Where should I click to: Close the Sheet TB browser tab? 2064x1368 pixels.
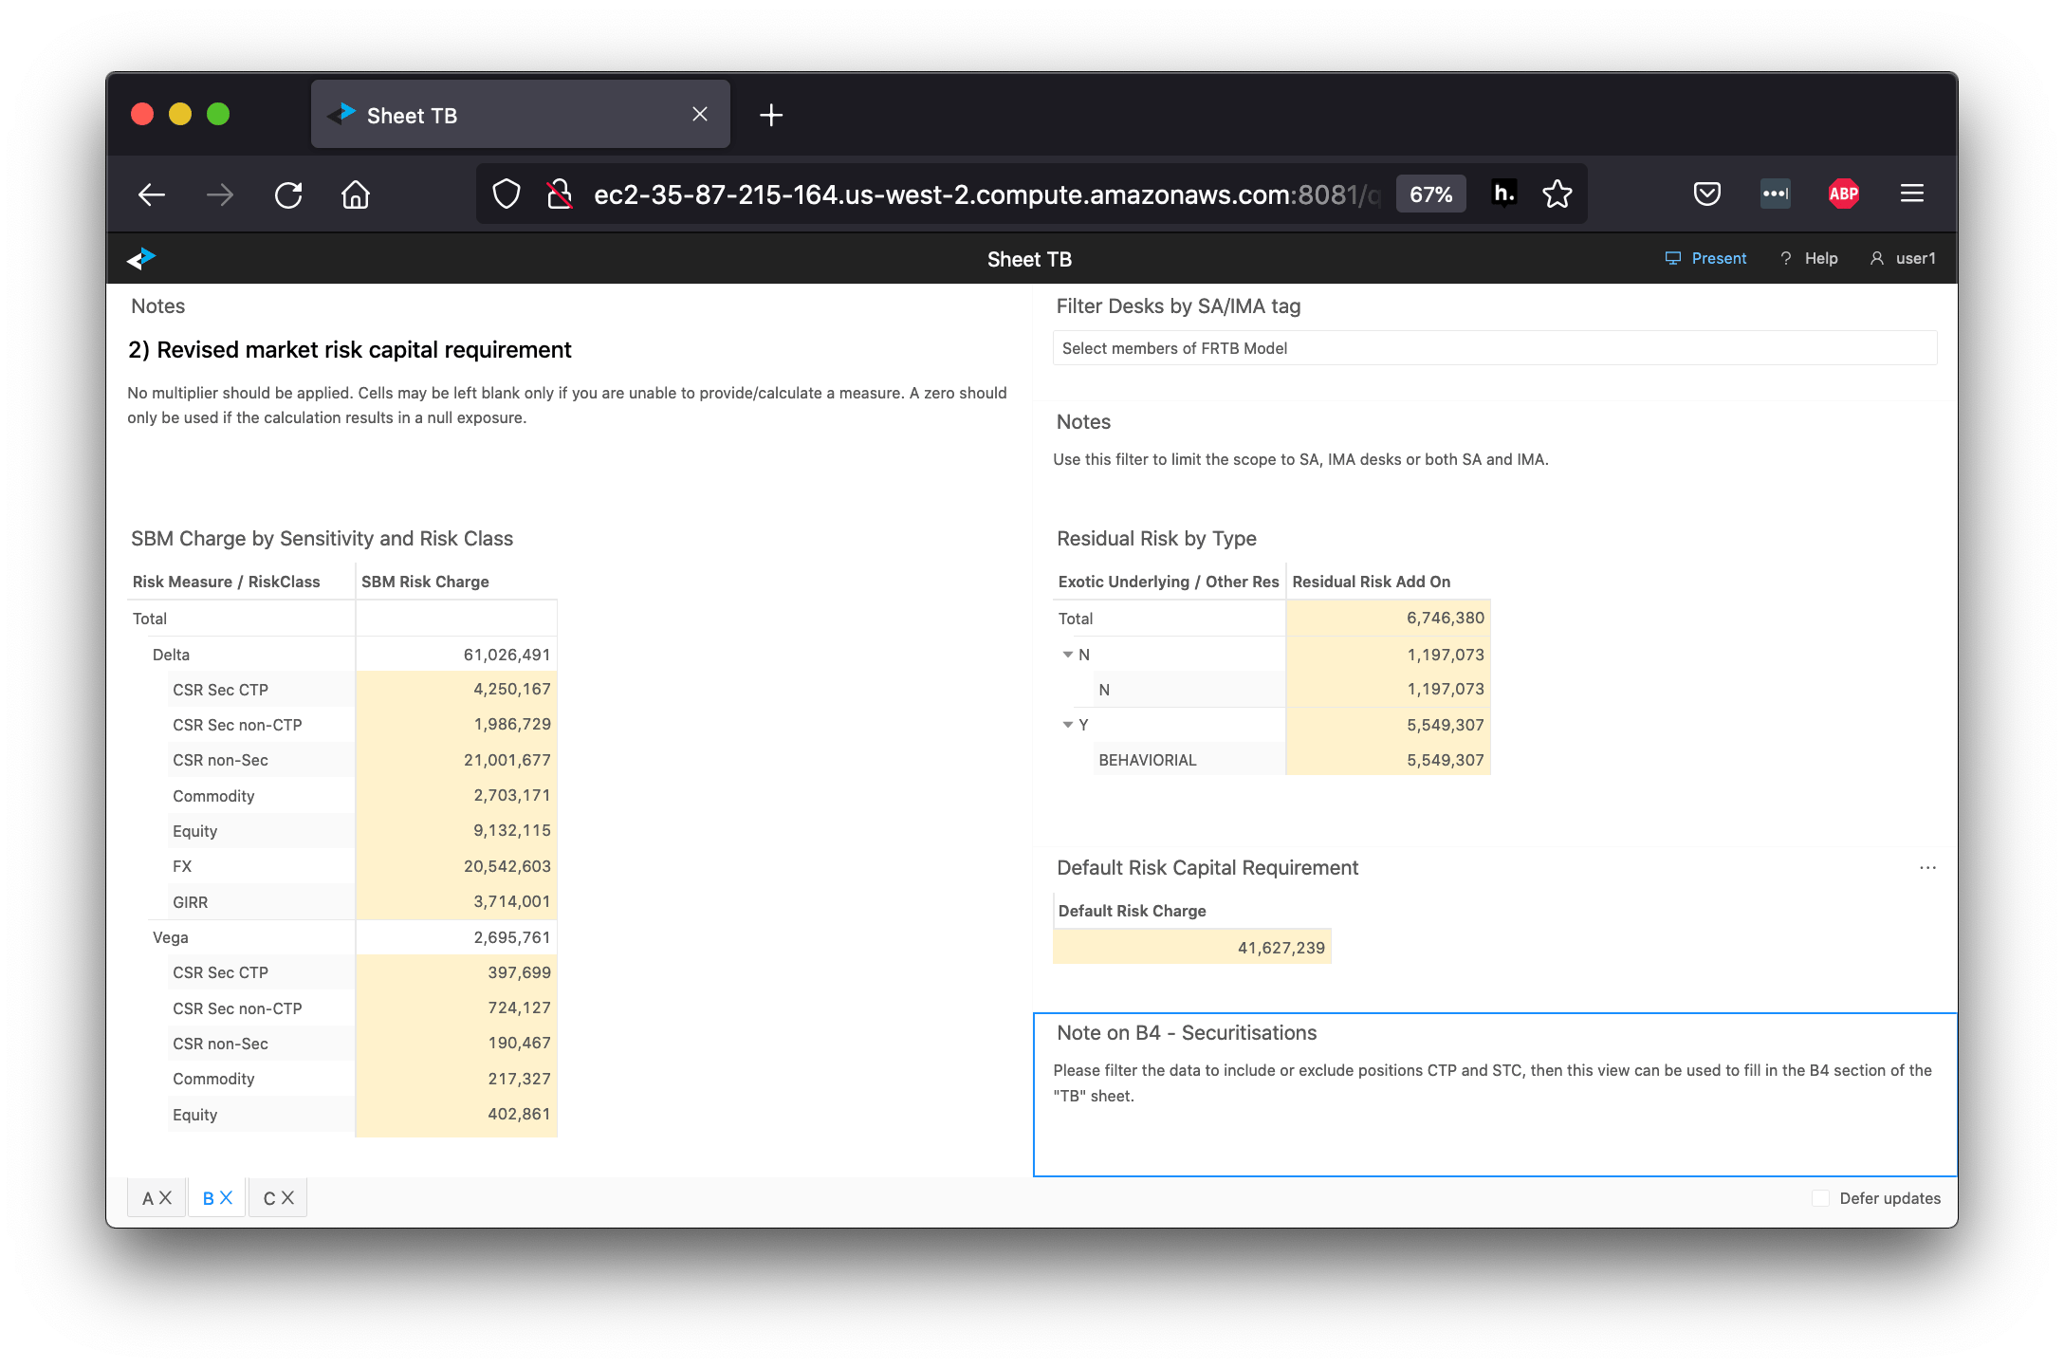pos(700,114)
